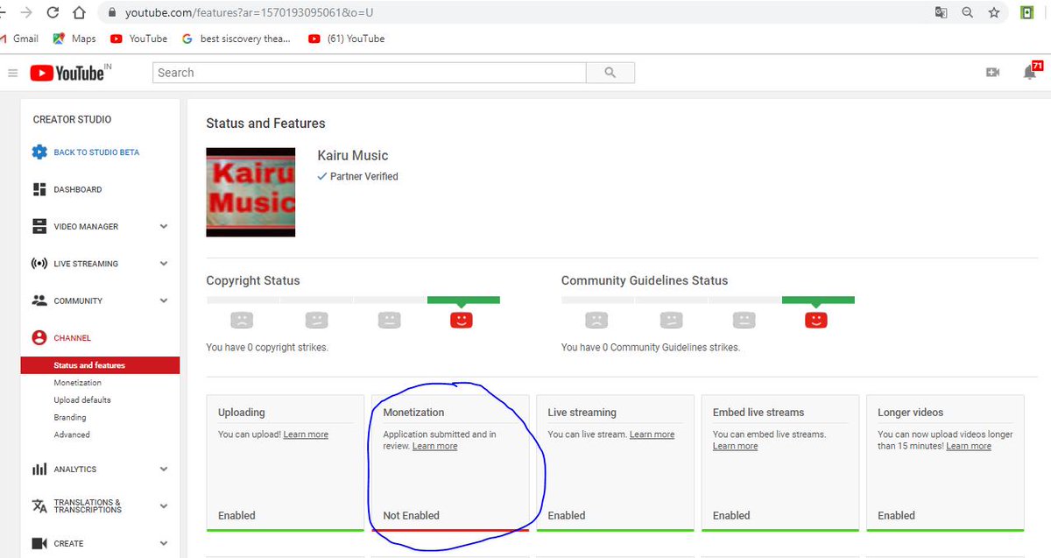Click 'You have 0 copyright strikes.' text

267,348
